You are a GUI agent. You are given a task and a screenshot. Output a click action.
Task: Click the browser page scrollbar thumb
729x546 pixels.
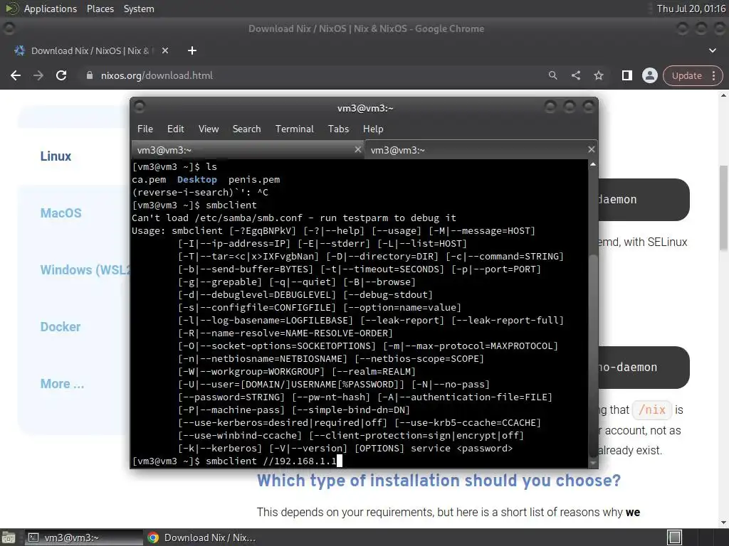click(x=723, y=208)
